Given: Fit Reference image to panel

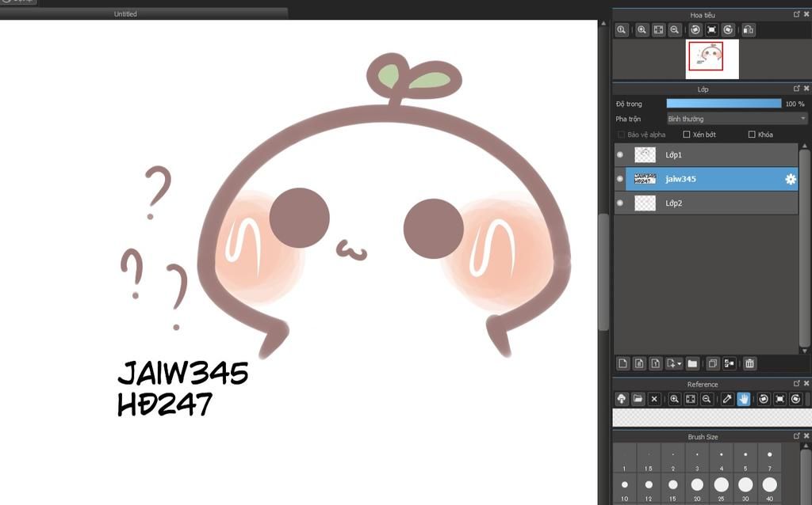Looking at the screenshot, I should tap(691, 399).
